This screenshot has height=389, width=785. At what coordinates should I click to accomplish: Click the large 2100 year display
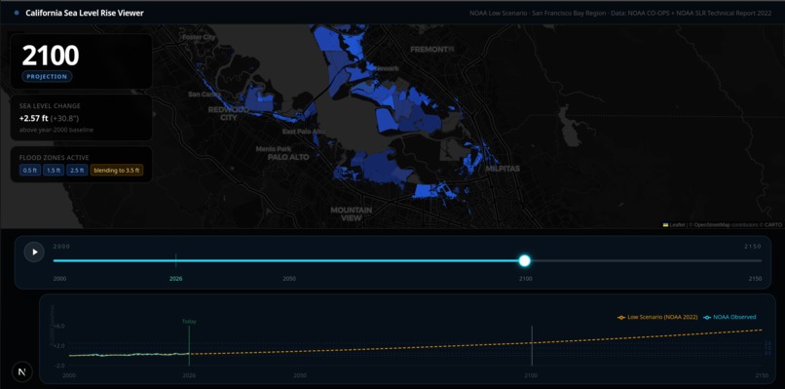coord(50,56)
